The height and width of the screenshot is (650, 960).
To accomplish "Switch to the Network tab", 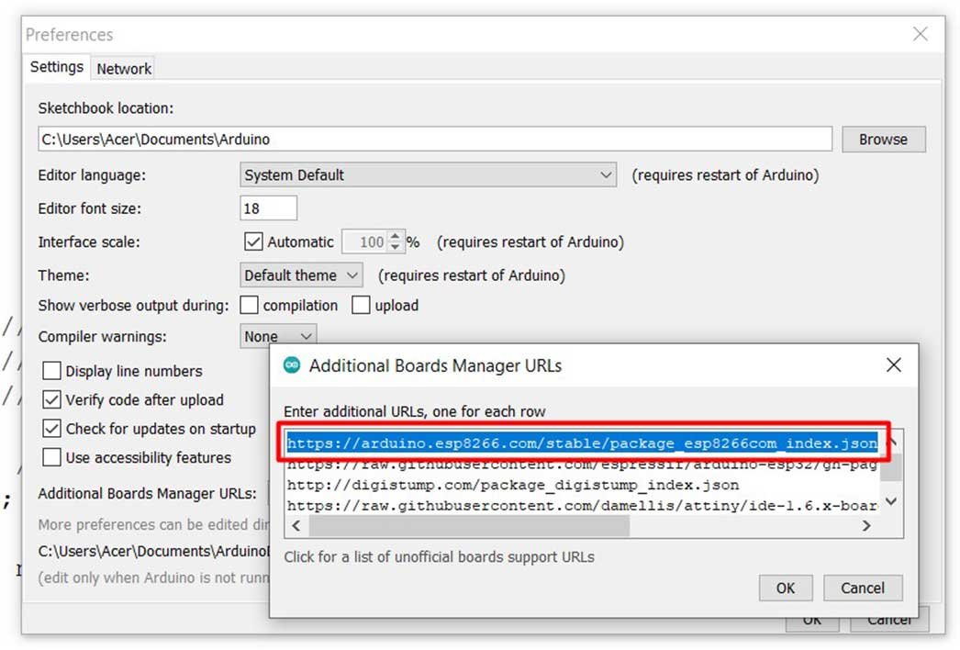I will pos(124,69).
